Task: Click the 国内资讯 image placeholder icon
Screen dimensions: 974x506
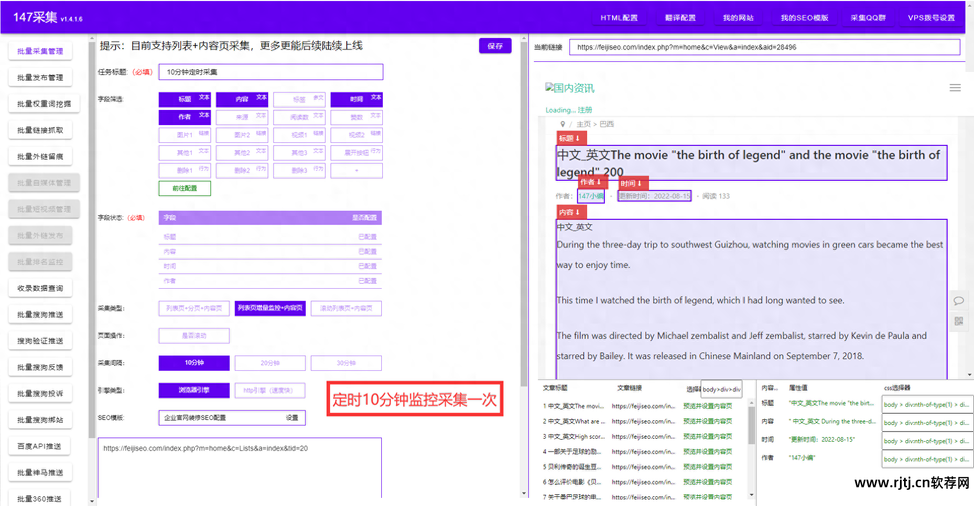Action: 549,87
